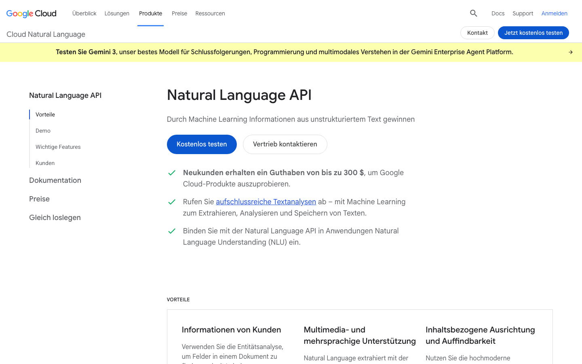The width and height of the screenshot is (582, 364).
Task: Click the Informationen von Kunden card heading
Action: [x=231, y=330]
